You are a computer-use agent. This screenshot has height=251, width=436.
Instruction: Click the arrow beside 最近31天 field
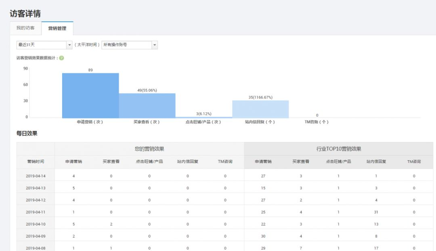pyautogui.click(x=69, y=45)
